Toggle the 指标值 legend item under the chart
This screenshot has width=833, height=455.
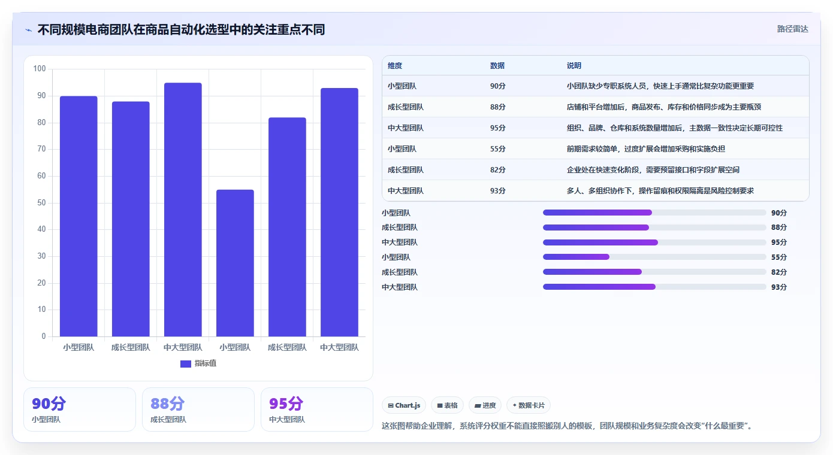click(198, 363)
